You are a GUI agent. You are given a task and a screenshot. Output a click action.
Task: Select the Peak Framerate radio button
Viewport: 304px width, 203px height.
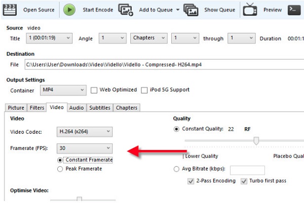(60, 169)
